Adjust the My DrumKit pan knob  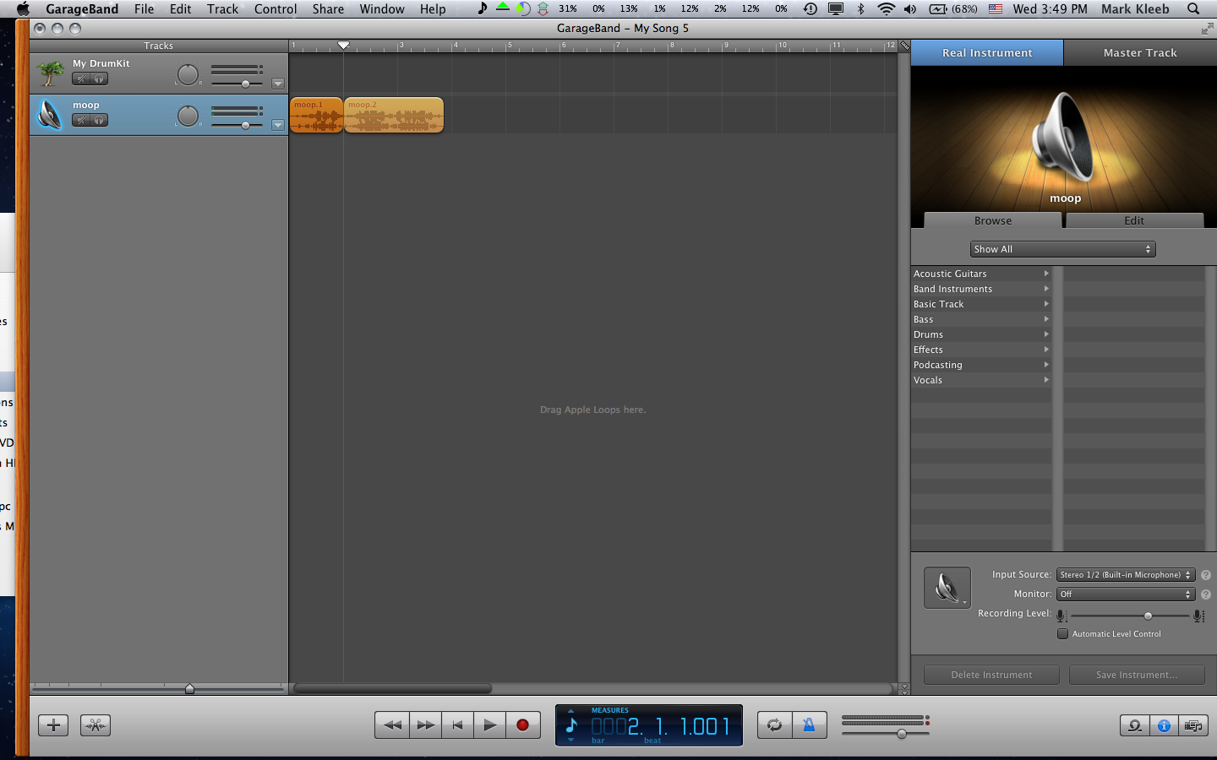click(x=188, y=74)
